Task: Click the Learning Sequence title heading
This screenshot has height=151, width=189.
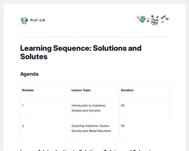Action: (x=81, y=52)
